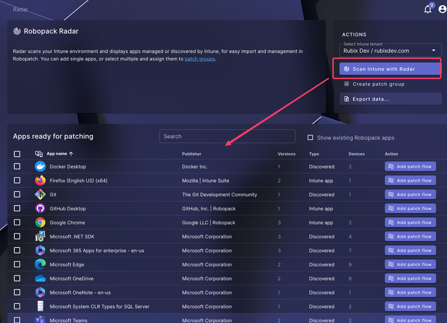Viewport: 447px width, 323px height.
Task: Click the device icon beside App name header
Action: 39,154
